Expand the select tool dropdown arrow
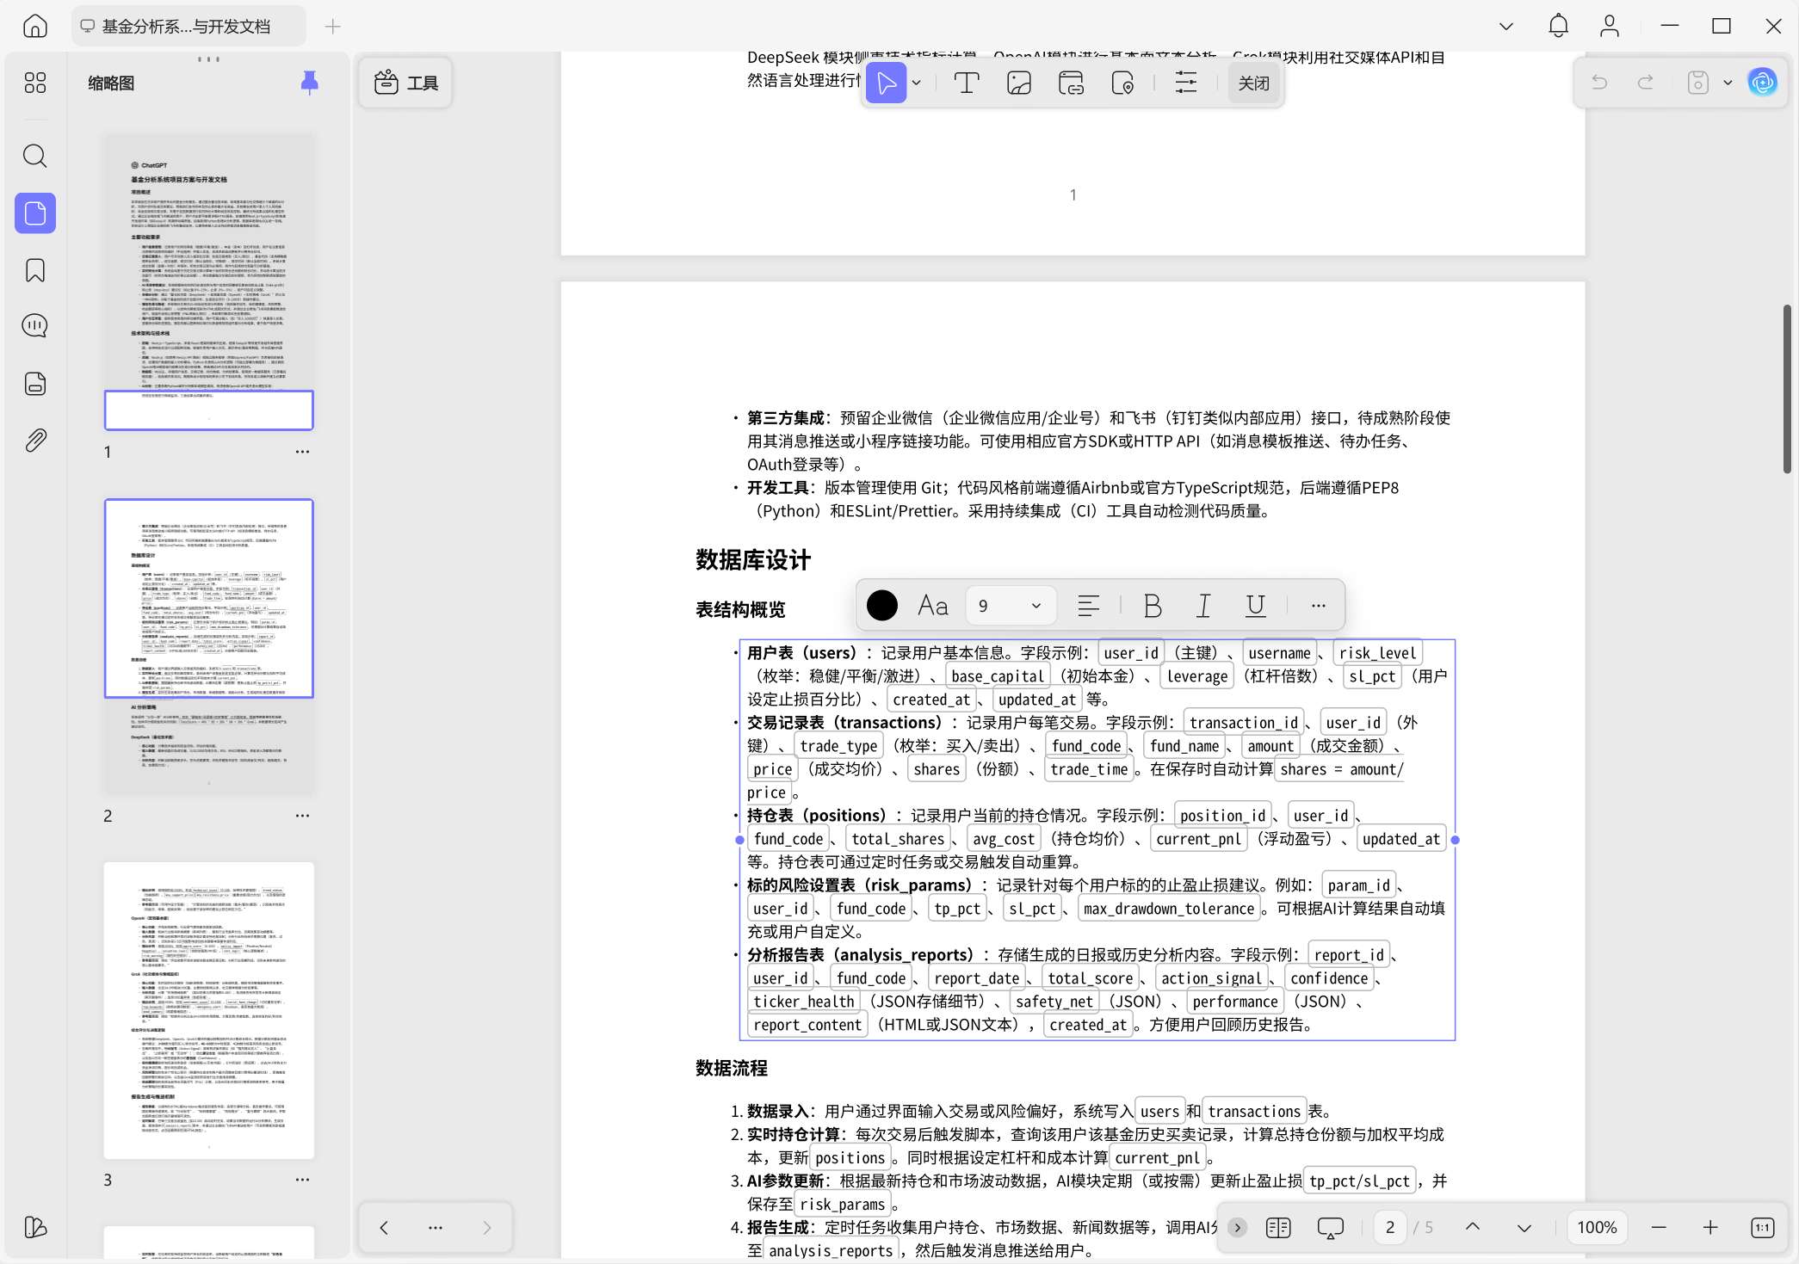 916,83
